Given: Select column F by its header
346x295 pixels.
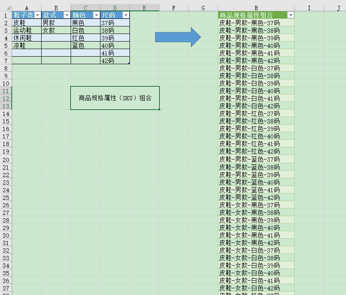Looking at the screenshot, I should coord(174,7).
